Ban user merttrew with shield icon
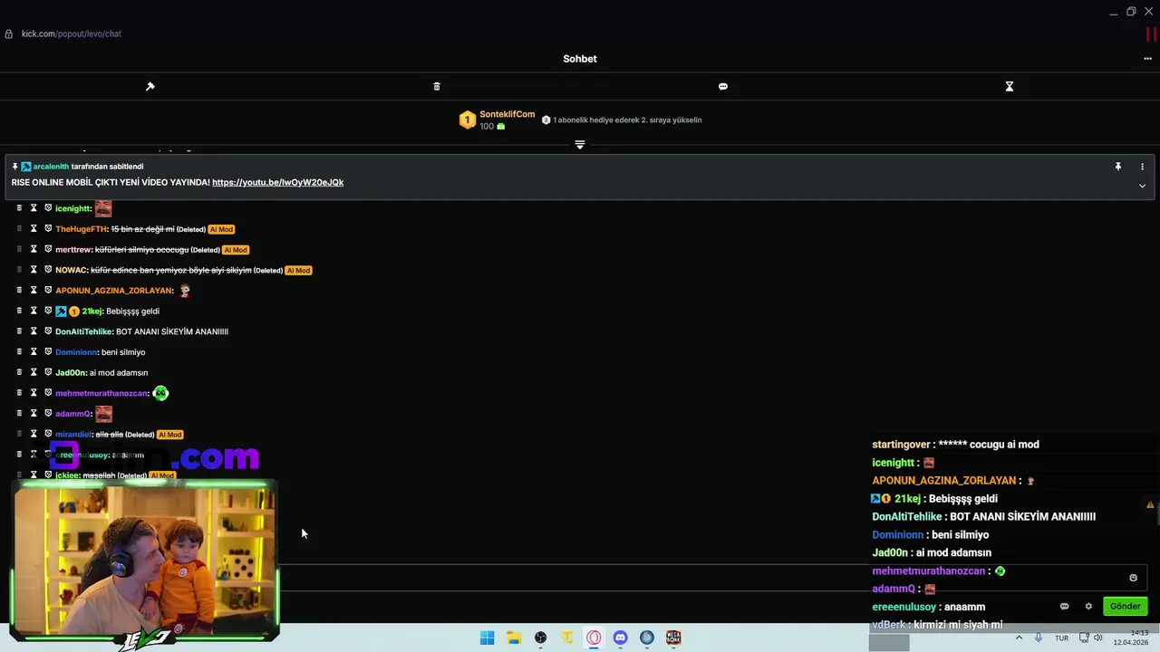Image resolution: width=1160 pixels, height=652 pixels. coord(48,249)
